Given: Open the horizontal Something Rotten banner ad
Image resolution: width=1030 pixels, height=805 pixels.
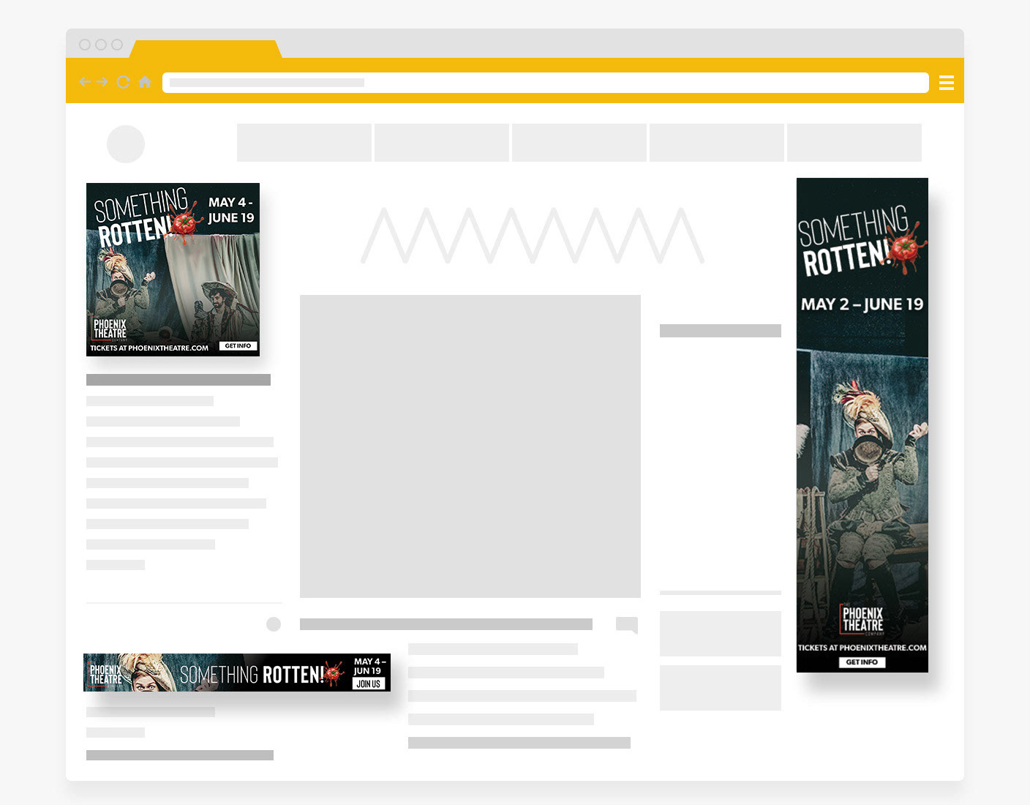Looking at the screenshot, I should 237,673.
